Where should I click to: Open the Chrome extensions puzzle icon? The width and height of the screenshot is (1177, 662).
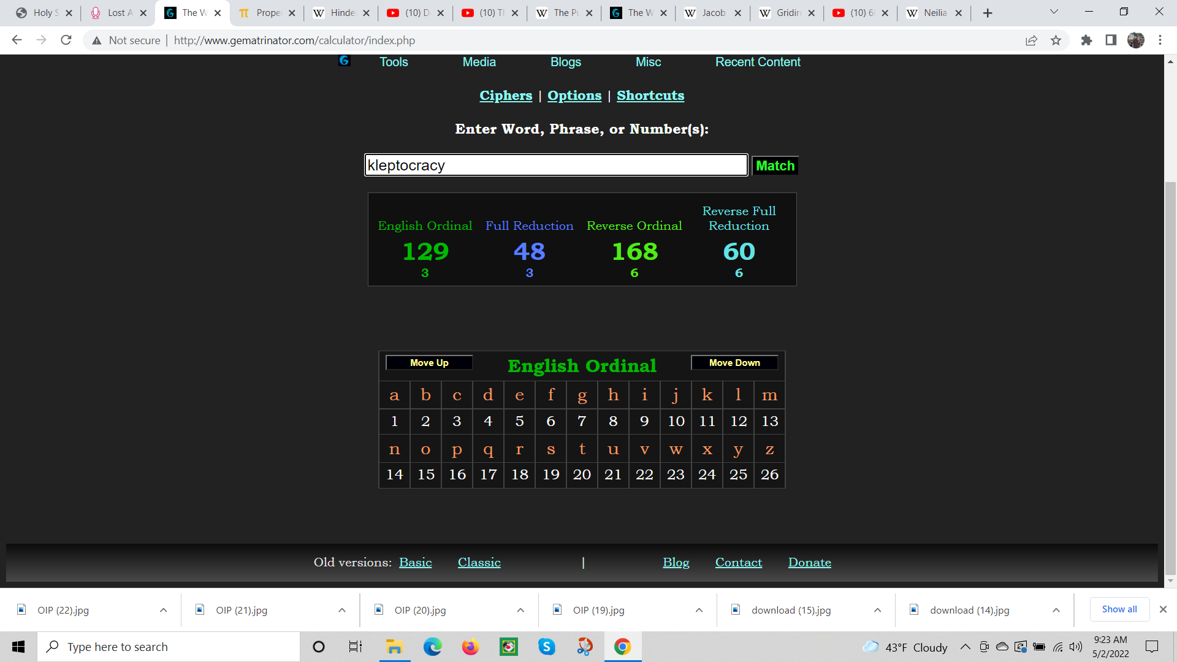(1086, 40)
